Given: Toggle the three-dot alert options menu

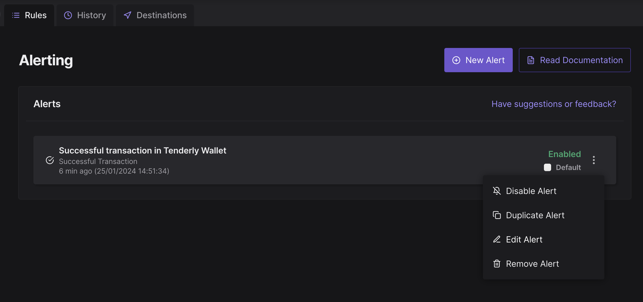Looking at the screenshot, I should point(594,160).
